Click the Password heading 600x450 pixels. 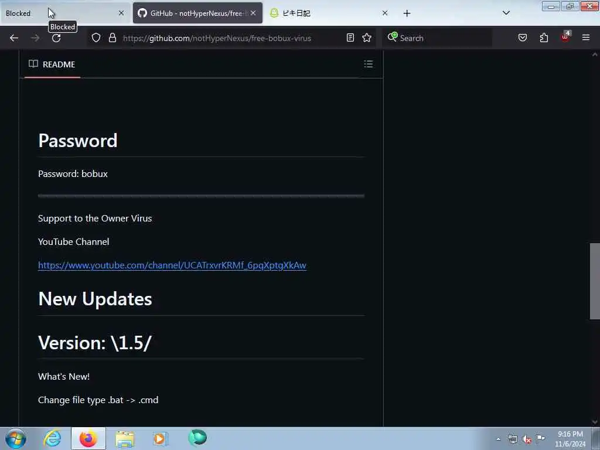tap(78, 141)
